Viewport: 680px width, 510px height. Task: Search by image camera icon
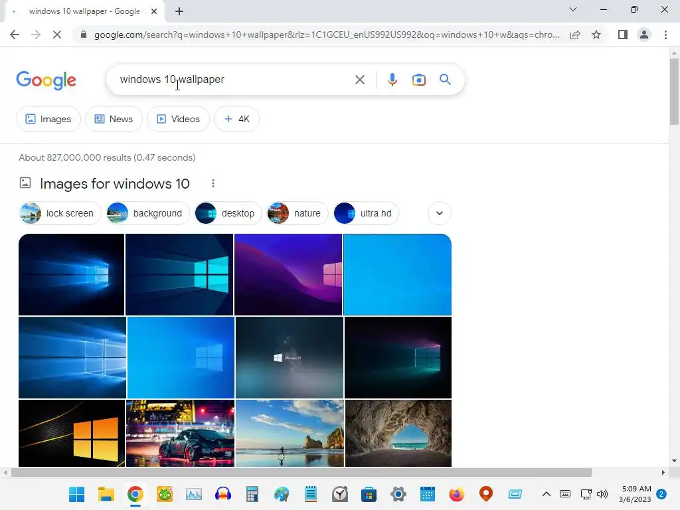tap(418, 80)
